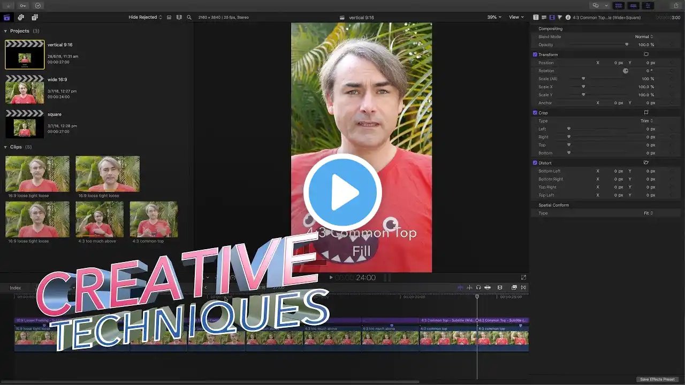The width and height of the screenshot is (685, 385).
Task: Open the timeline Index tab
Action: [15, 288]
